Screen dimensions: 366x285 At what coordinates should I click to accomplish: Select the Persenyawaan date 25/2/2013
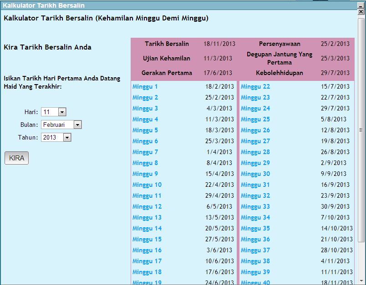(x=335, y=44)
